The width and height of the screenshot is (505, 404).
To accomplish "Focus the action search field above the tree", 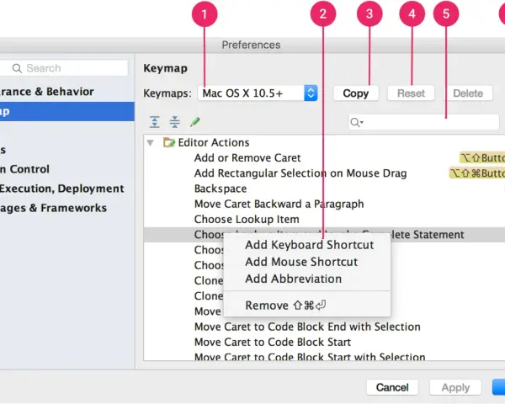I will pyautogui.click(x=424, y=122).
